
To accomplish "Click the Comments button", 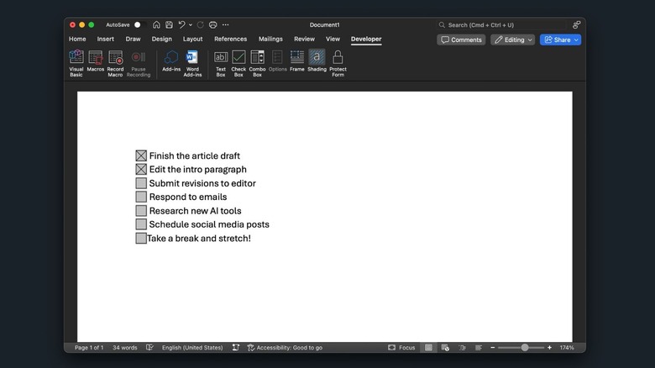I will click(461, 39).
